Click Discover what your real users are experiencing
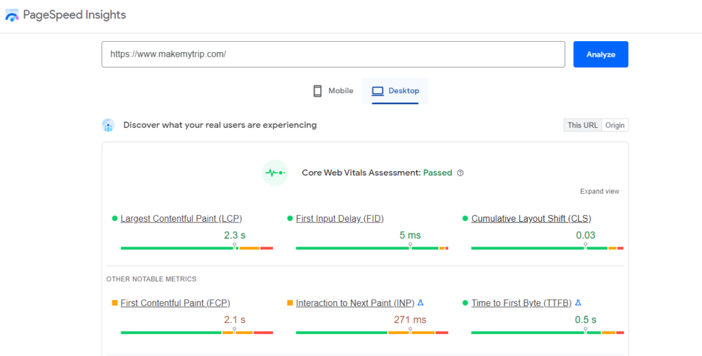 (x=220, y=125)
